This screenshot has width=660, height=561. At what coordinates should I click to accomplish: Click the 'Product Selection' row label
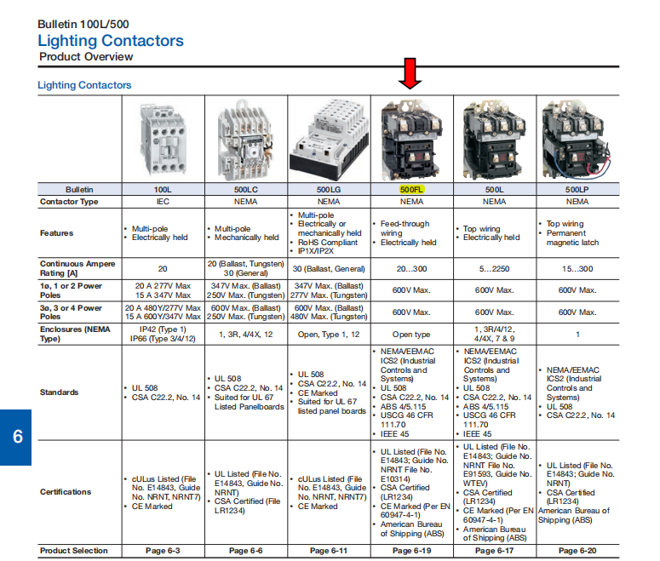click(x=73, y=551)
